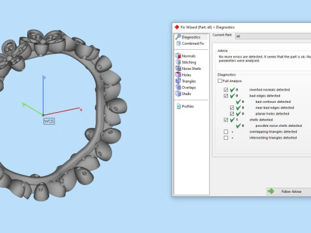311x233 pixels.
Task: Toggle the inverted normals detected checkbox
Action: [x=226, y=90]
